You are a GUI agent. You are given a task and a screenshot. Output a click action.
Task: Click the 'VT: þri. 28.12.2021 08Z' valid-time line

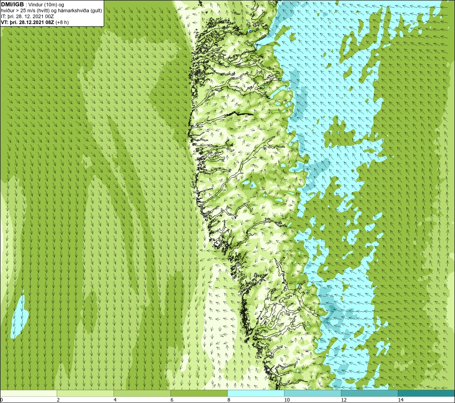28,22
